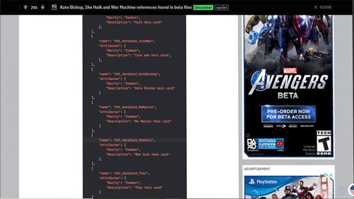Click the spoiler tag label

coord(221,8)
